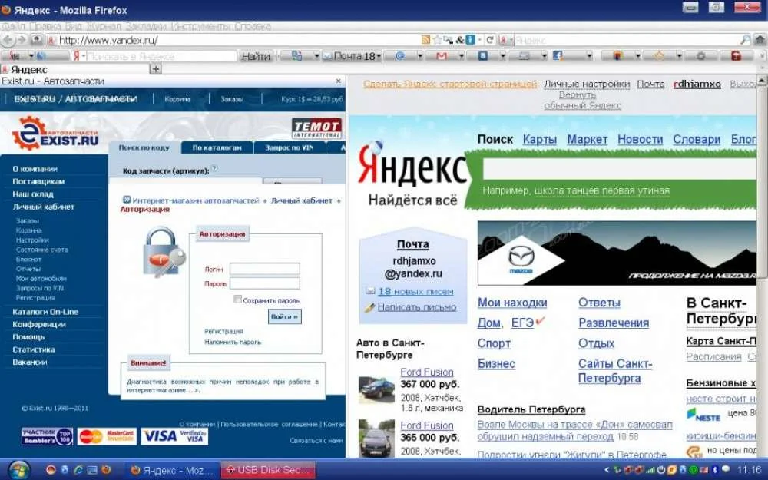Select Поиск по коду tab
Image resolution: width=768 pixels, height=480 pixels.
click(144, 147)
